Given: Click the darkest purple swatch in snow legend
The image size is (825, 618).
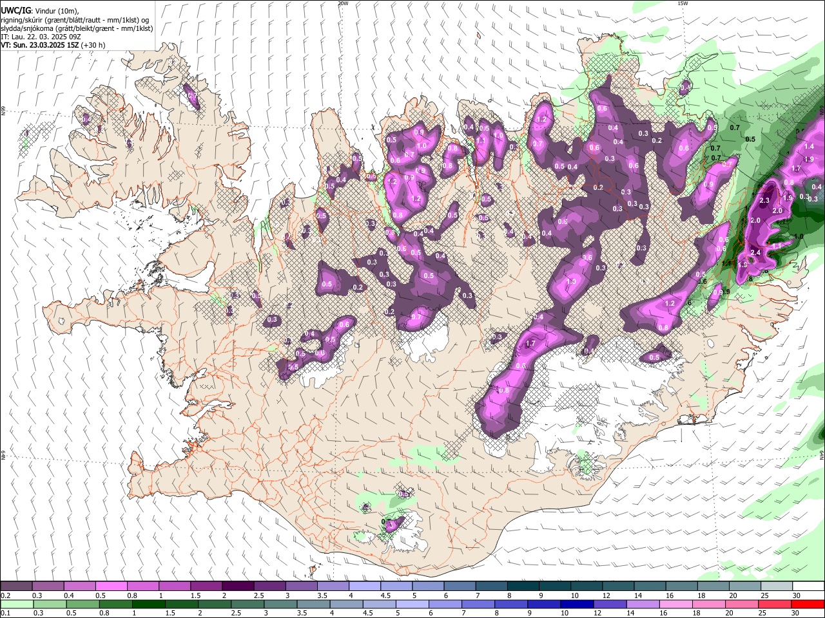Looking at the screenshot, I should click(237, 586).
